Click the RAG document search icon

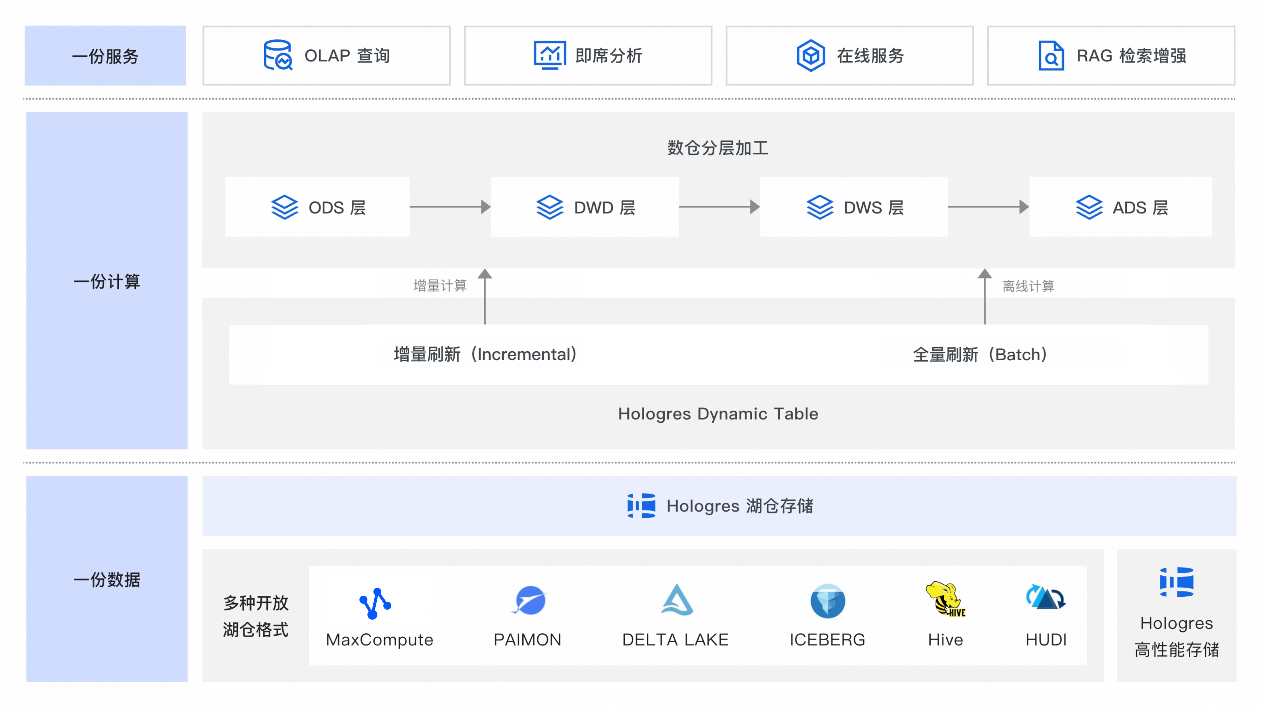pos(1051,55)
